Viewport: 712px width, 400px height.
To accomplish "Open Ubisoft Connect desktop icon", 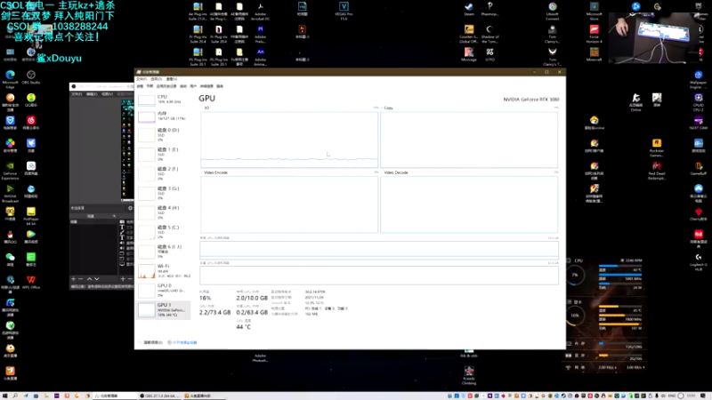I will [552, 11].
